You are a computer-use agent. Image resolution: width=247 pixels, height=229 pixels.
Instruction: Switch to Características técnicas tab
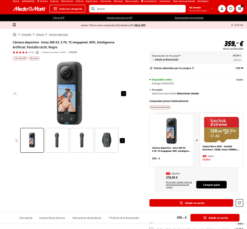(52, 218)
